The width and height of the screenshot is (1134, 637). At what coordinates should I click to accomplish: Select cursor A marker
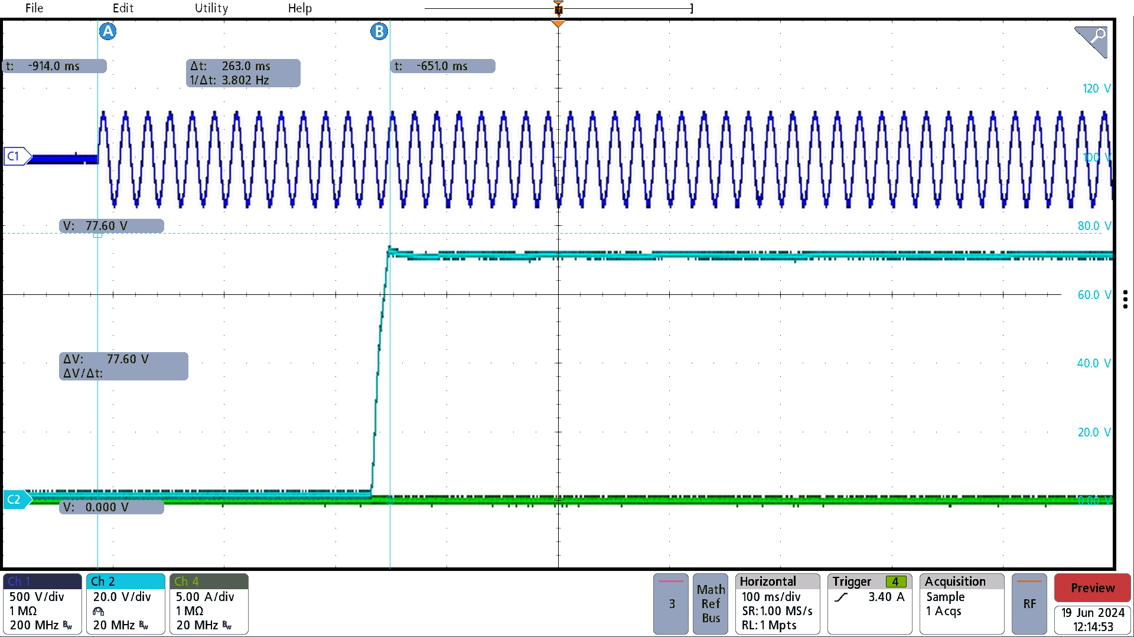[x=107, y=31]
